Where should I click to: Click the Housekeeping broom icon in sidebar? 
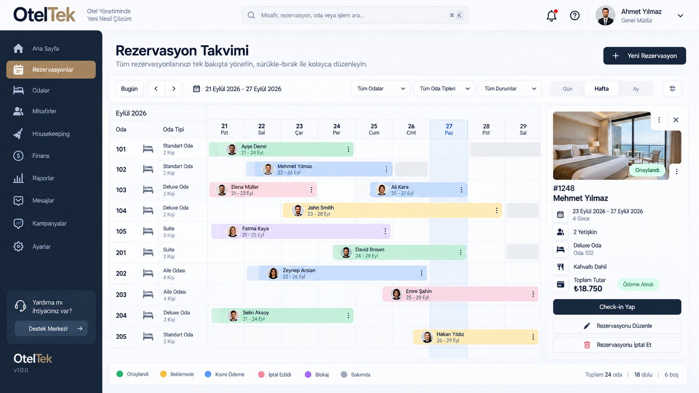pos(18,134)
